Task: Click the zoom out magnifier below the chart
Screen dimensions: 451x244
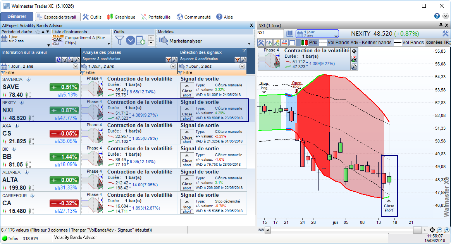Action: [x=439, y=230]
